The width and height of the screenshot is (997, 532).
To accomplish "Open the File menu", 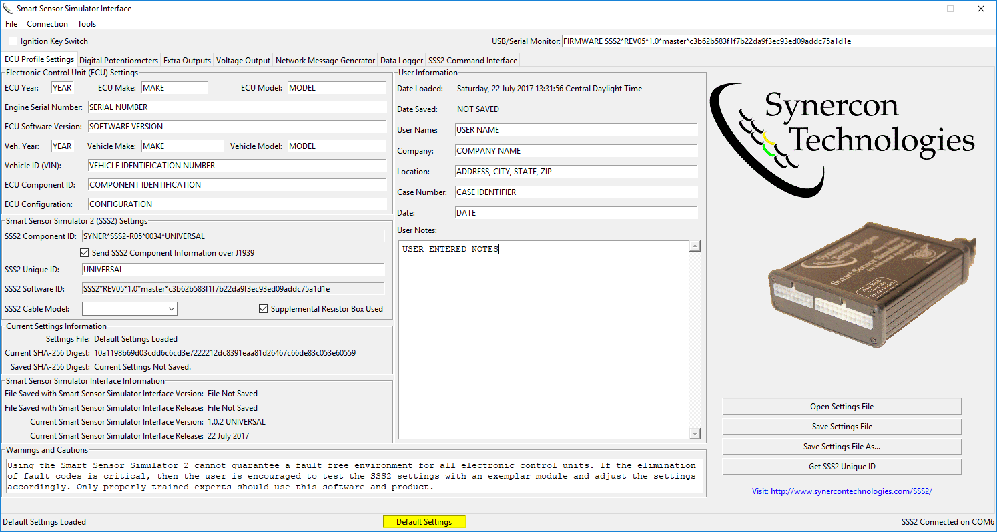I will 11,24.
